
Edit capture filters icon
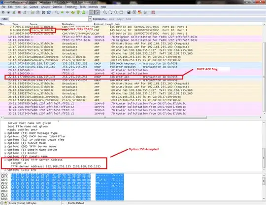(129, 12)
